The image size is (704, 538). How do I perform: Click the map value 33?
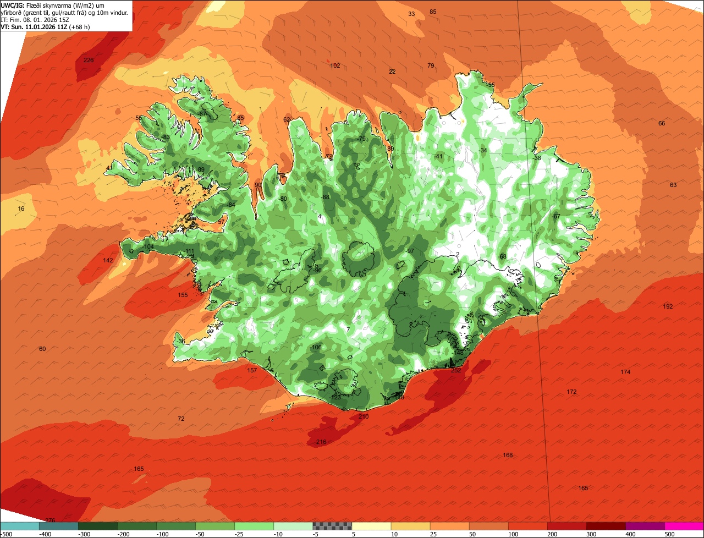(x=411, y=14)
